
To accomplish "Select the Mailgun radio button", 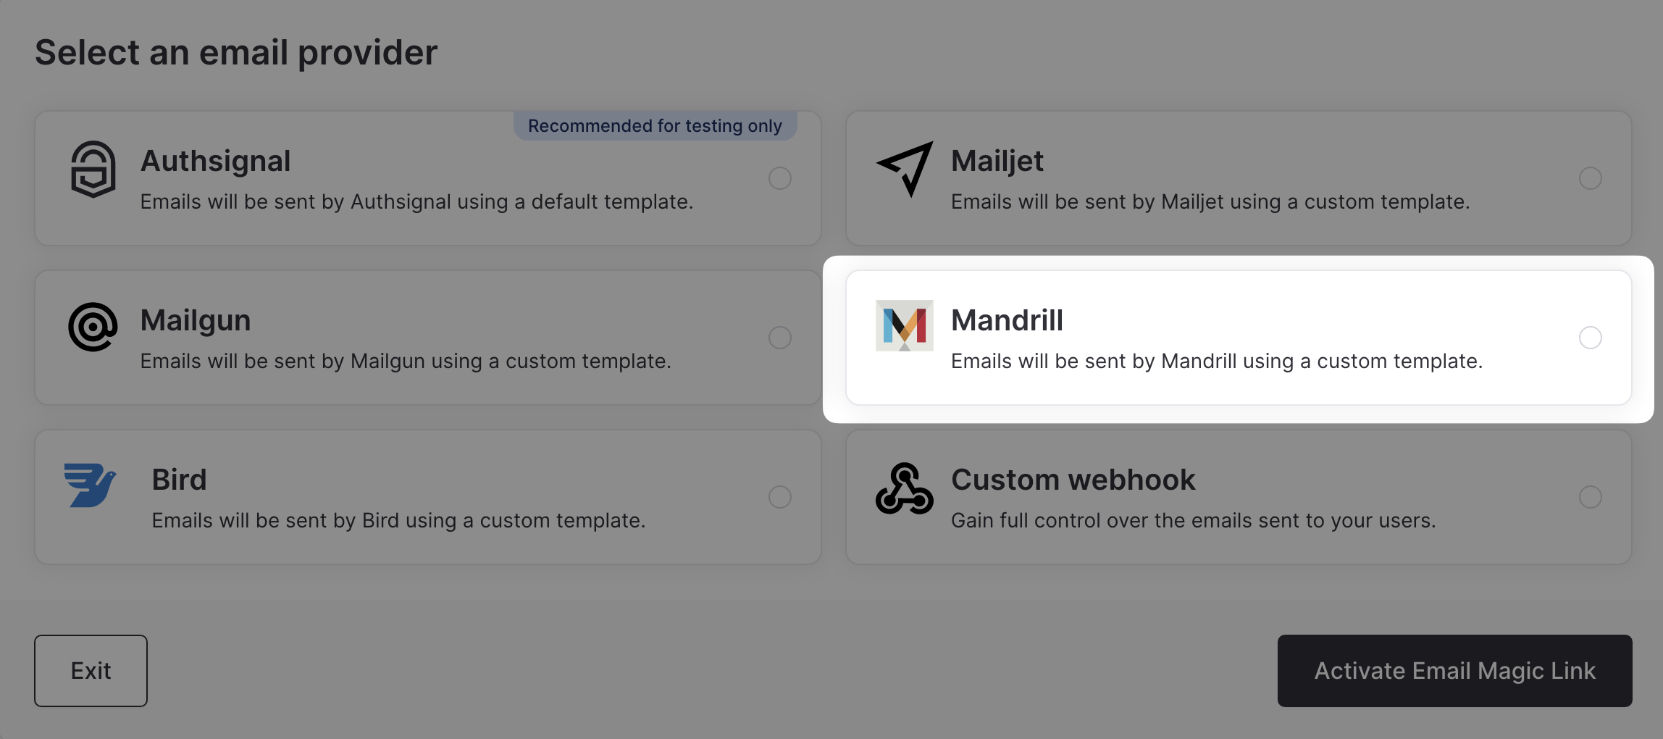I will pyautogui.click(x=779, y=337).
